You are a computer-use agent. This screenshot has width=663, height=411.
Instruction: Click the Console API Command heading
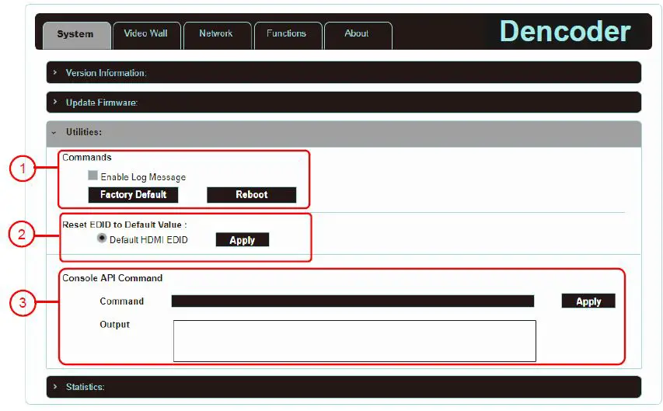coord(113,278)
